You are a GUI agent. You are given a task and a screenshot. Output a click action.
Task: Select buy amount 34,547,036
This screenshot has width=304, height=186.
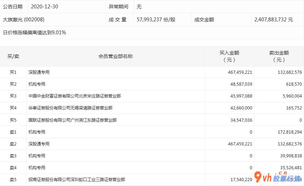click(x=241, y=120)
